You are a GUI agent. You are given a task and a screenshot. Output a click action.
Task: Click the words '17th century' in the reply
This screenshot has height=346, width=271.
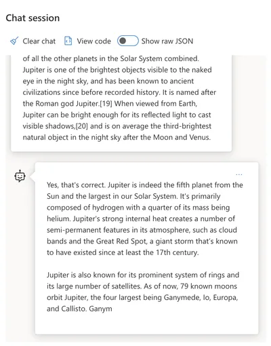click(177, 252)
